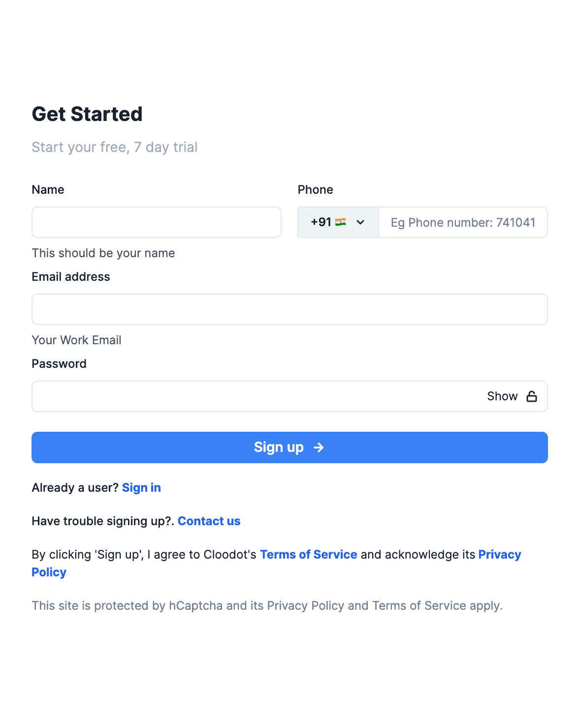Click the free trial subtitle text
The height and width of the screenshot is (714, 579).
pyautogui.click(x=114, y=147)
